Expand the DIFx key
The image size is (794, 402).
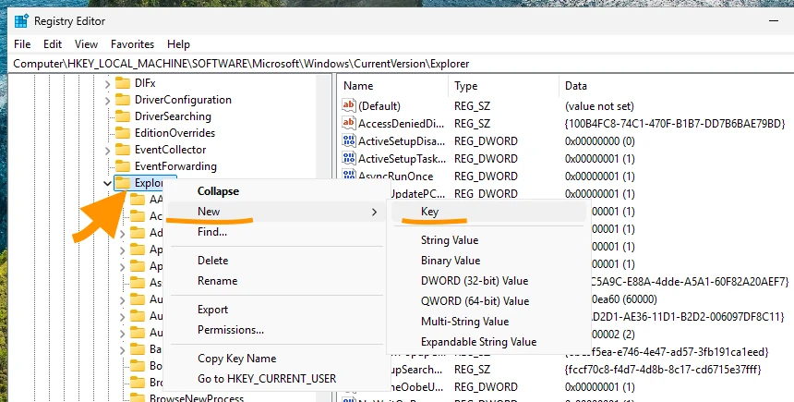click(x=107, y=84)
